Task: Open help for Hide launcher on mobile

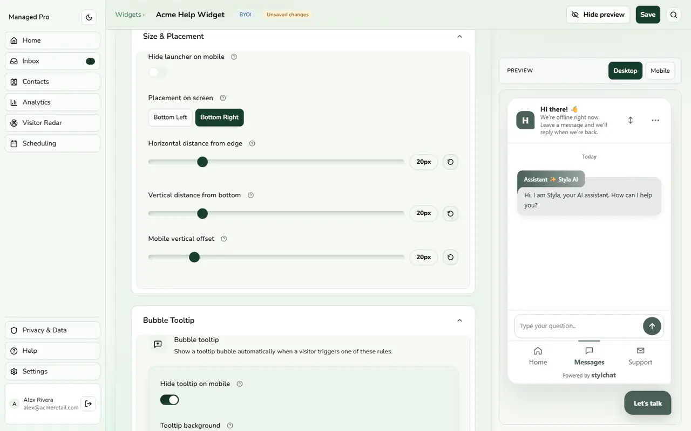Action: point(234,57)
